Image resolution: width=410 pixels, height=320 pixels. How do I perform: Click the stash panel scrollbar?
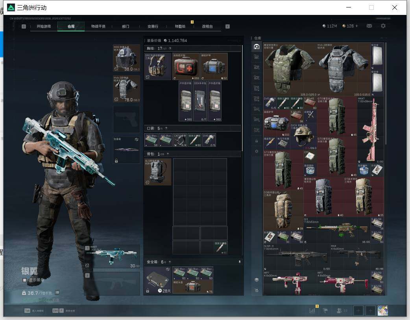click(x=386, y=94)
